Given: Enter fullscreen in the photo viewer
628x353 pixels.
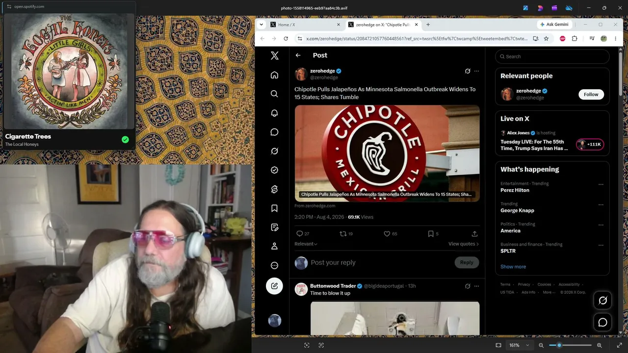Looking at the screenshot, I should coord(619,345).
